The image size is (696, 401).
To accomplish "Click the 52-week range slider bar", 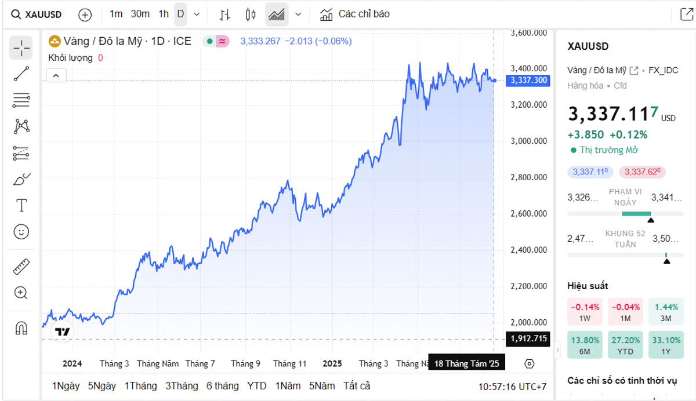I will point(625,255).
